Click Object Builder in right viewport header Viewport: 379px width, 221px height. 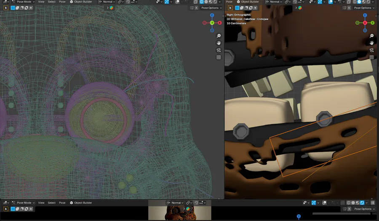coord(248,2)
